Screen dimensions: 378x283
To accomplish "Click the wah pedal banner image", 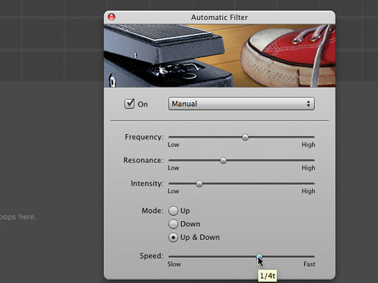I will pyautogui.click(x=220, y=56).
